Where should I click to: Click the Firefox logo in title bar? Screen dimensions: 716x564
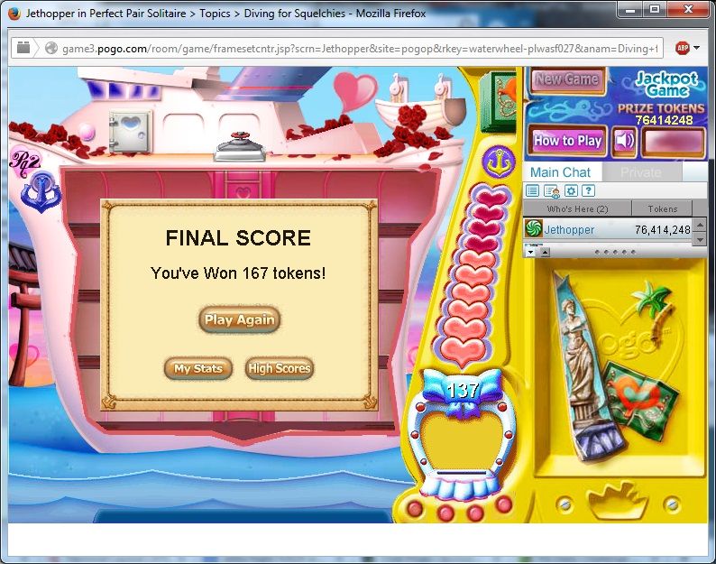(14, 14)
